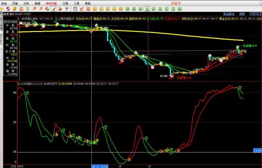
Task: Click the stacked colored cubes icon
Action: [47, 9]
